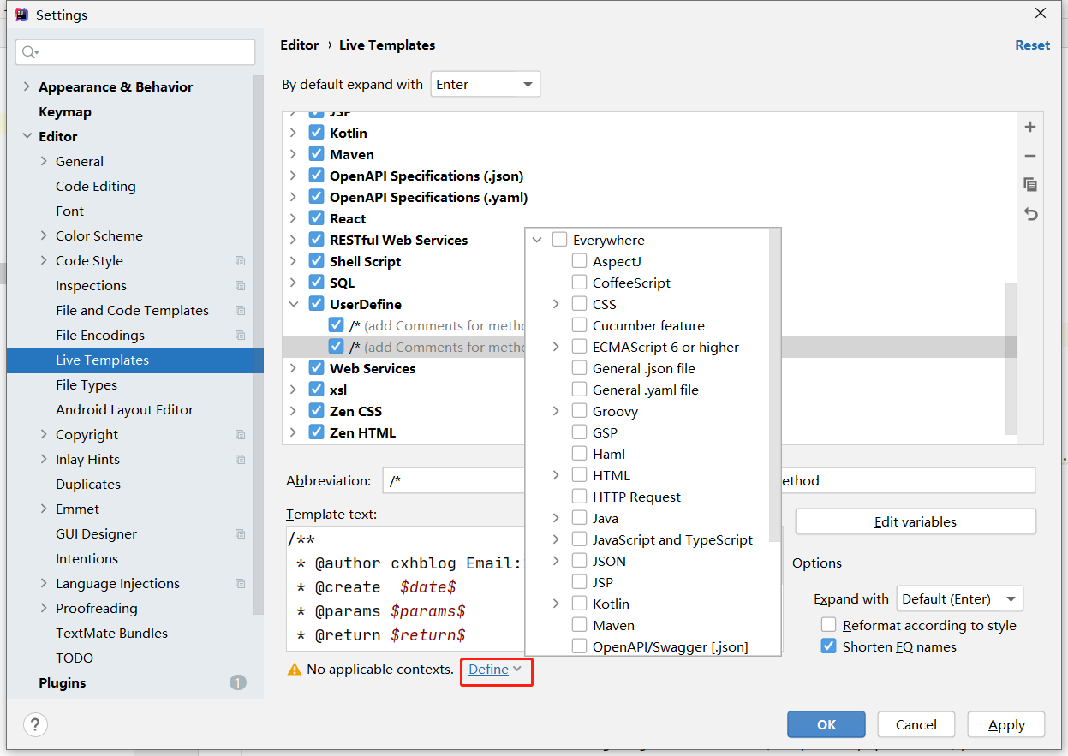The height and width of the screenshot is (756, 1068).
Task: Click the Reset link
Action: tap(1032, 45)
